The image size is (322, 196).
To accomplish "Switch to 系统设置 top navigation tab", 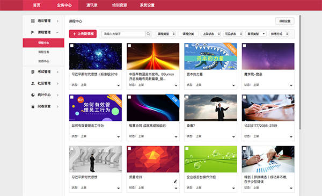I will click(x=147, y=5).
